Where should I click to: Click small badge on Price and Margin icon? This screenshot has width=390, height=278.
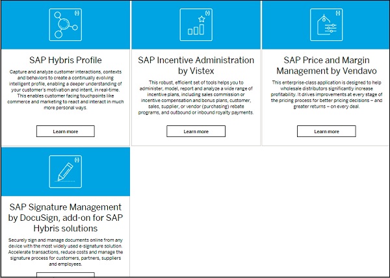coord(339,12)
